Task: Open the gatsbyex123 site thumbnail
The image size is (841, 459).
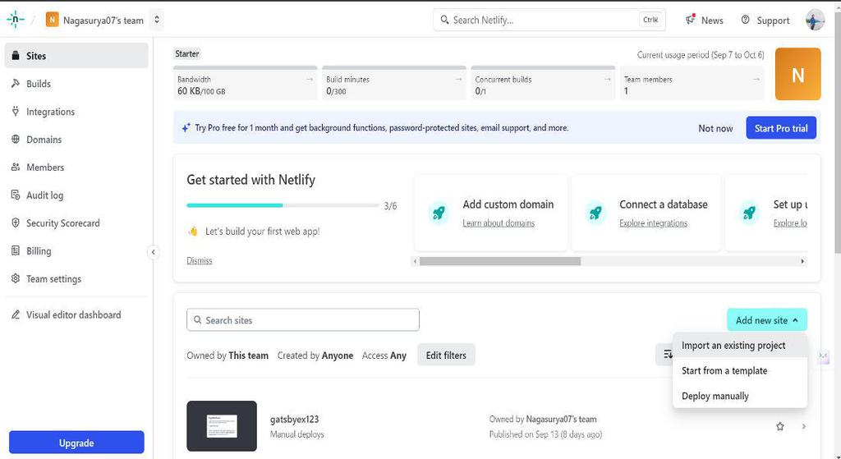Action: 222,426
